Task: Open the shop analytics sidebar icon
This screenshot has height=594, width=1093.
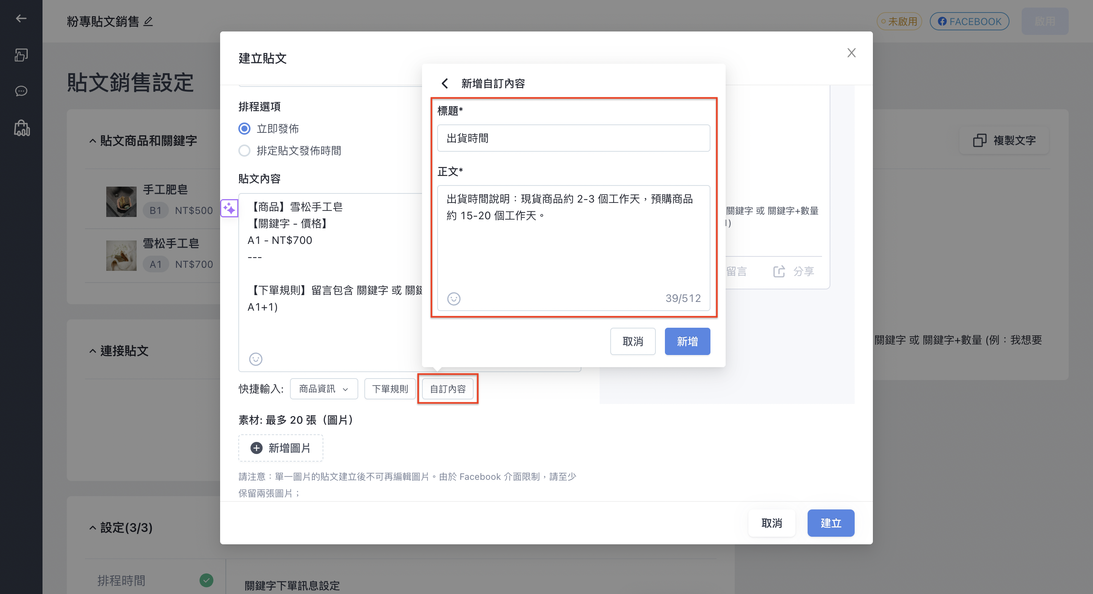Action: pyautogui.click(x=21, y=127)
